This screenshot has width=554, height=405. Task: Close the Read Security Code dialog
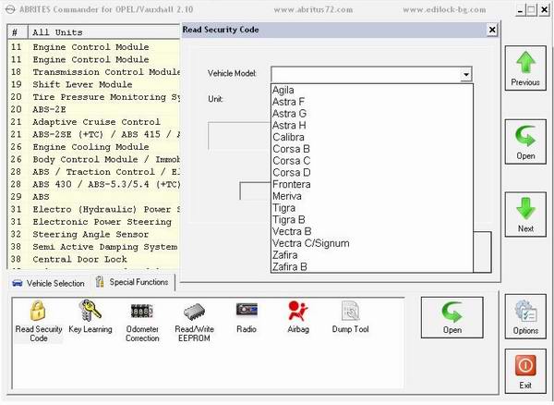(x=492, y=30)
